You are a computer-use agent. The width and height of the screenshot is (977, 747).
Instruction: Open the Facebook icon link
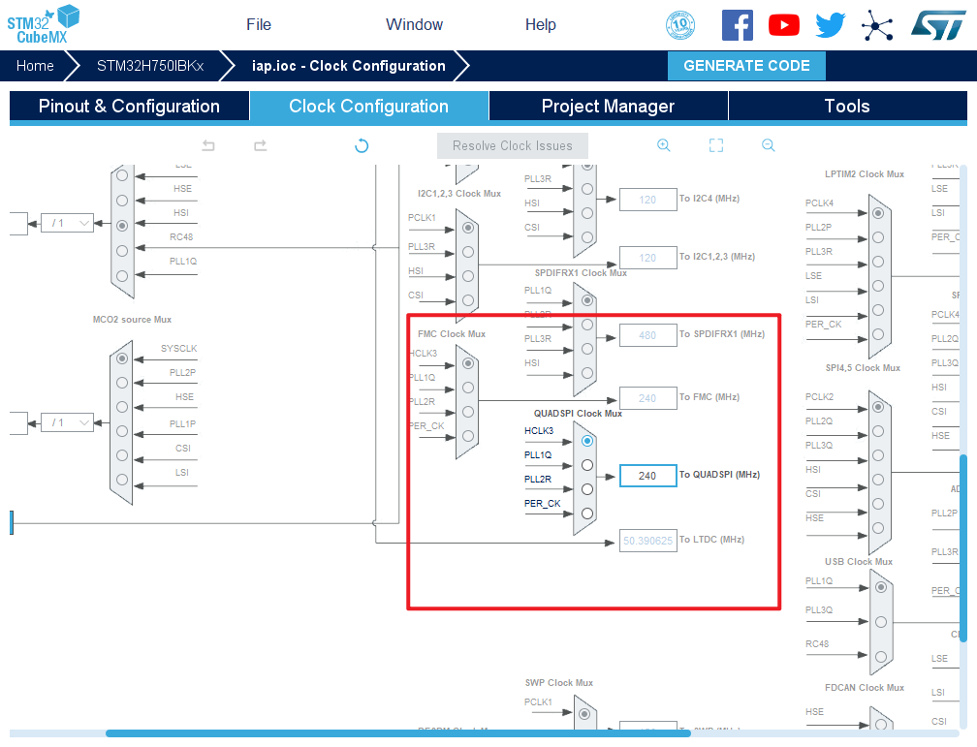point(738,25)
